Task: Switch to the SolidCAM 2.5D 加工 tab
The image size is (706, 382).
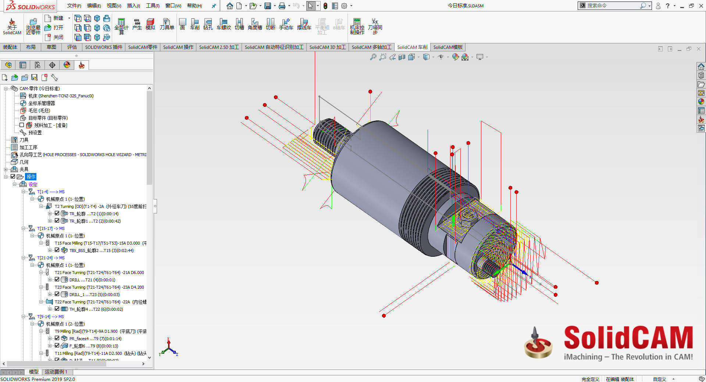Action: point(219,47)
